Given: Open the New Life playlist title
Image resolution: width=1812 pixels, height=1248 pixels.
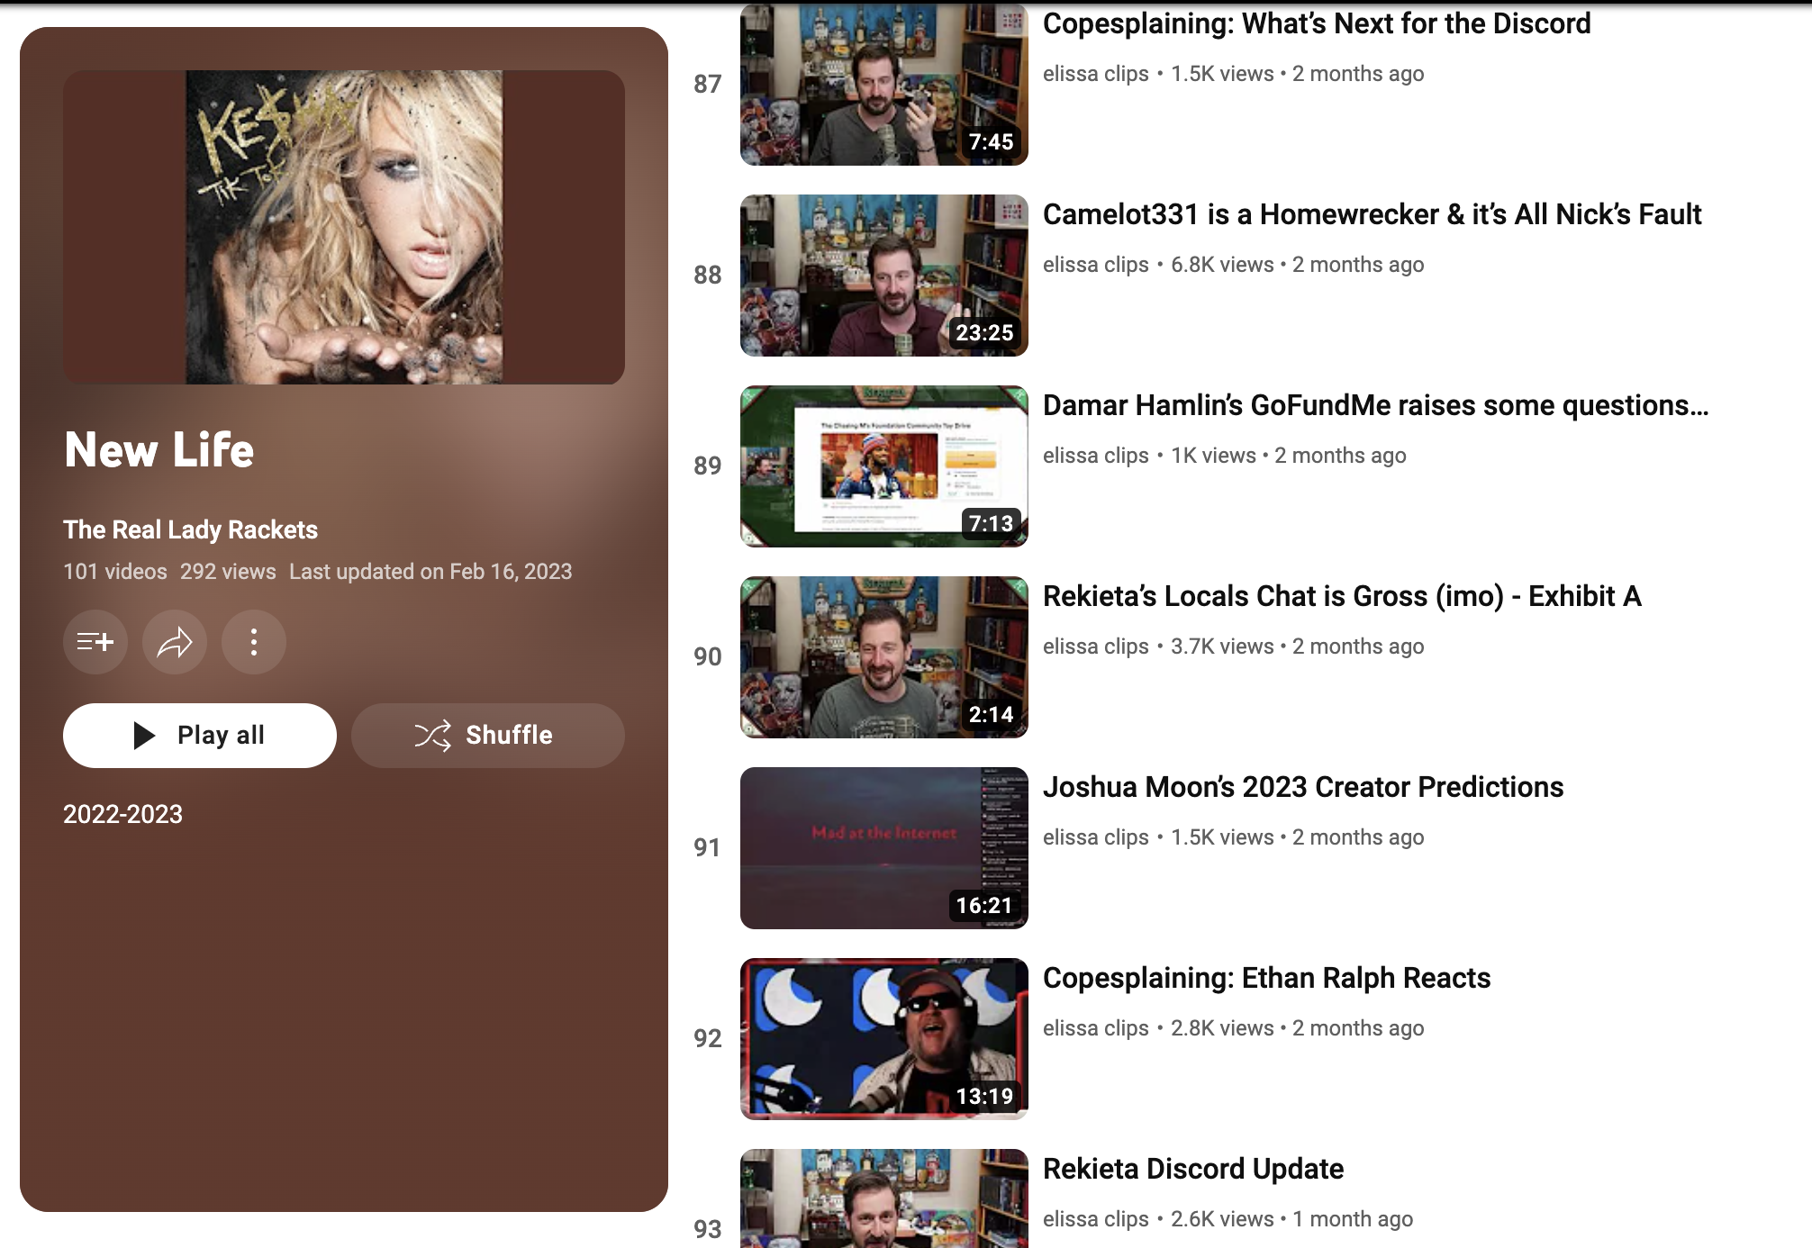Looking at the screenshot, I should click(x=159, y=450).
